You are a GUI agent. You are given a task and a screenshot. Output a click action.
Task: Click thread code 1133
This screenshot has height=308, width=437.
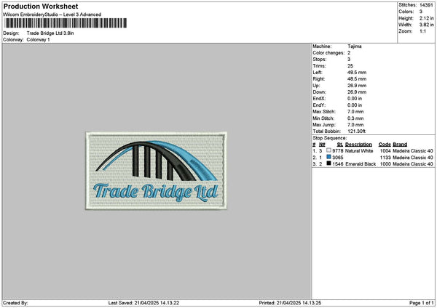385,158
